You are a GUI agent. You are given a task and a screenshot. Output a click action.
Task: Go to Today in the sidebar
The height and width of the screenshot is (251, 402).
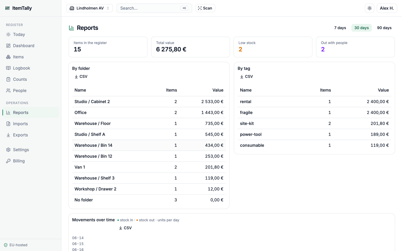point(31,34)
